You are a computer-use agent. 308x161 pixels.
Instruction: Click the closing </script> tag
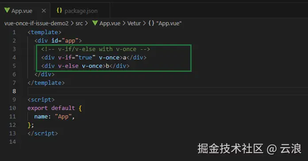point(42,133)
